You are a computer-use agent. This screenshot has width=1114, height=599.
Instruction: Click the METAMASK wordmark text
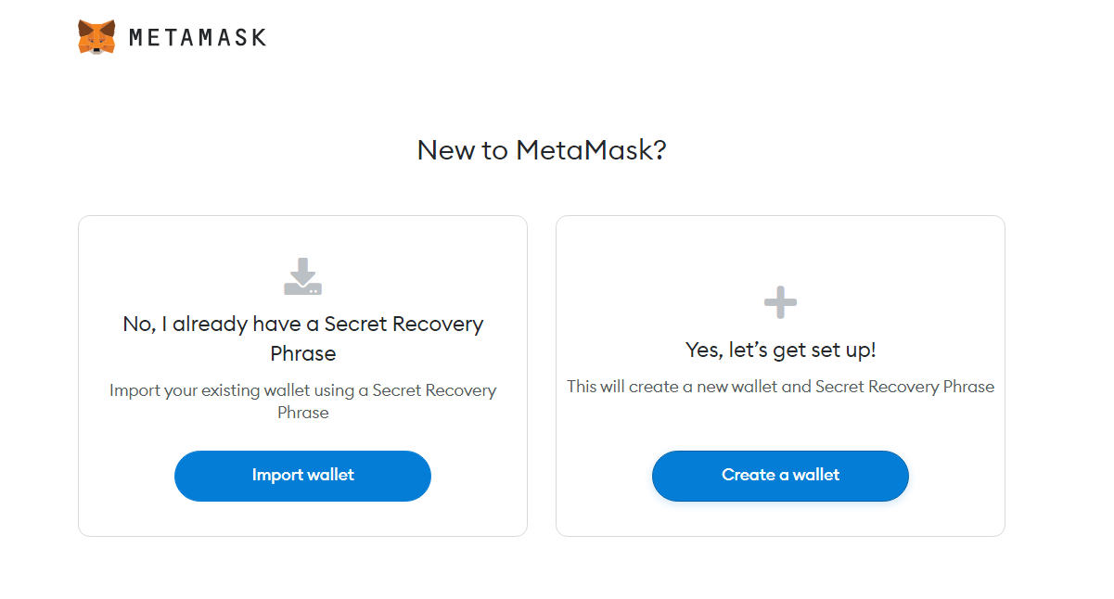(x=198, y=38)
